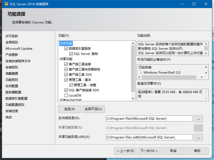Click 安装规则 step in sidebar
The width and height of the screenshot is (214, 160).
(x=12, y=67)
